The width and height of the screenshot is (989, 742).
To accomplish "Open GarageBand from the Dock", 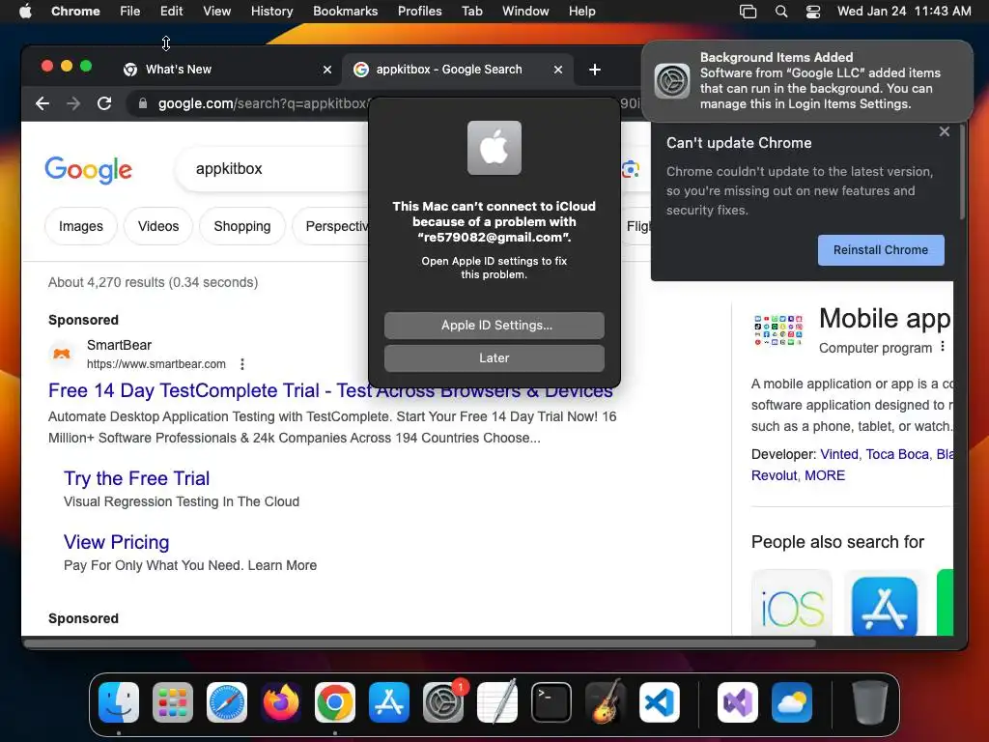I will [606, 702].
